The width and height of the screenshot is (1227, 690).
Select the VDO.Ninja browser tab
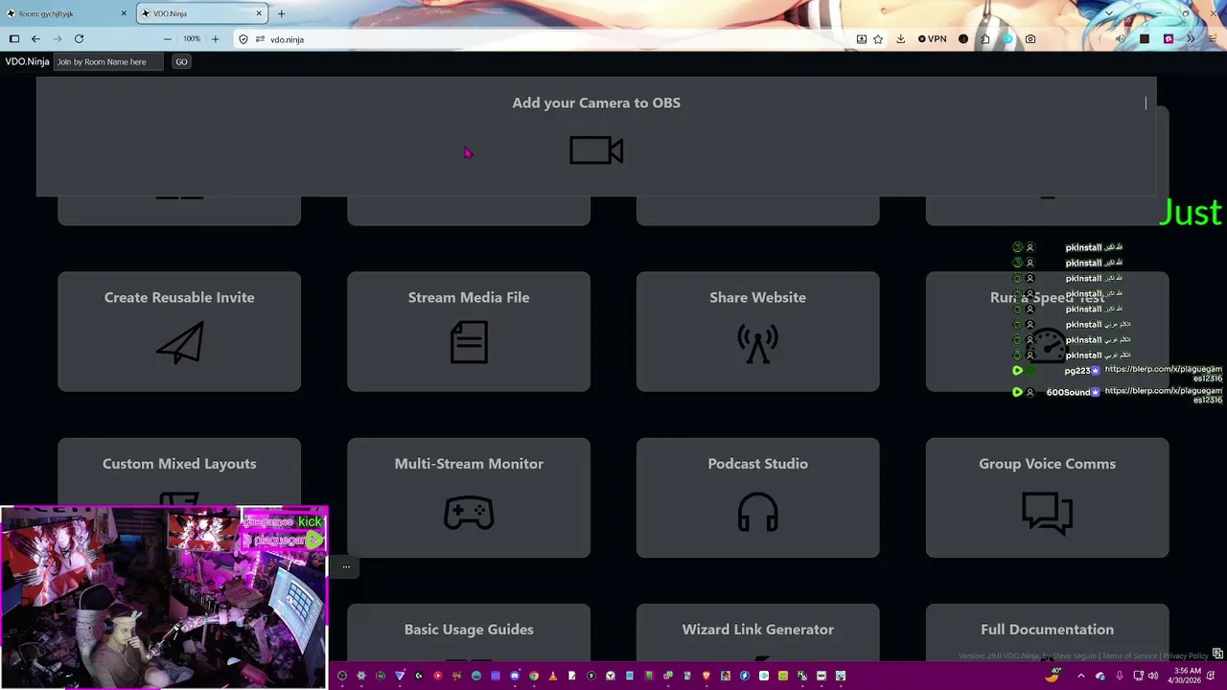pos(202,13)
